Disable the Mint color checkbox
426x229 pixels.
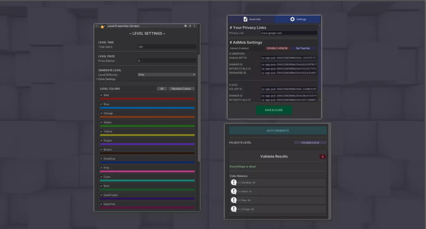click(x=101, y=186)
